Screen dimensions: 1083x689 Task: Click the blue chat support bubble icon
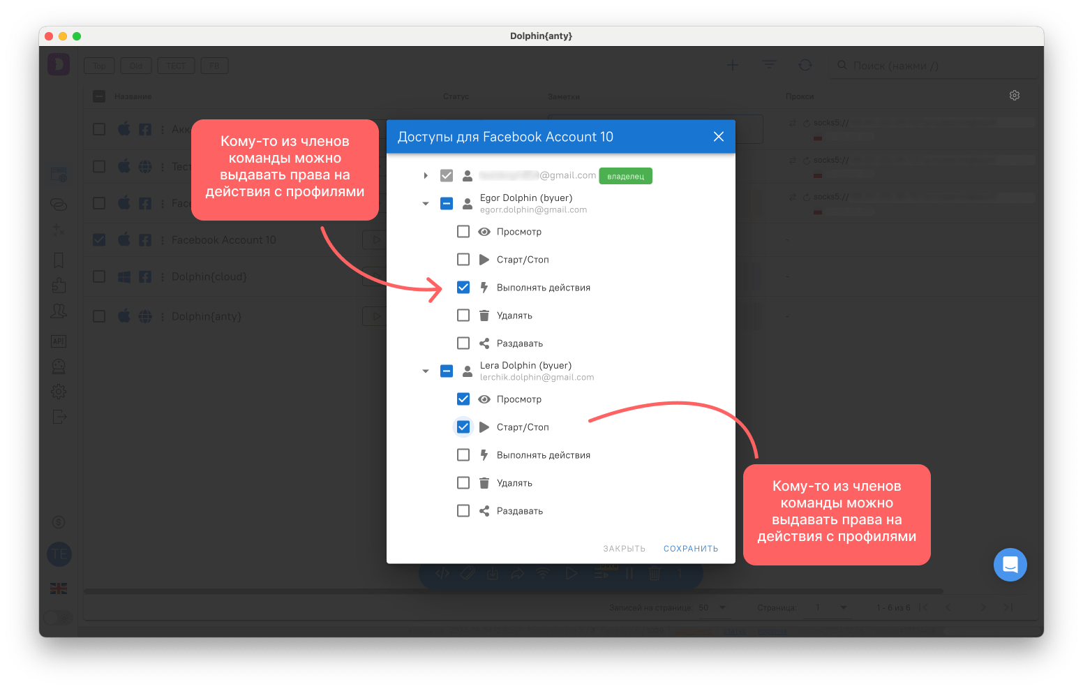tap(1010, 565)
